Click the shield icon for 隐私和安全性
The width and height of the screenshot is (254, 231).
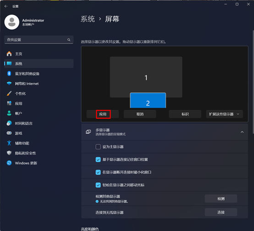9,153
